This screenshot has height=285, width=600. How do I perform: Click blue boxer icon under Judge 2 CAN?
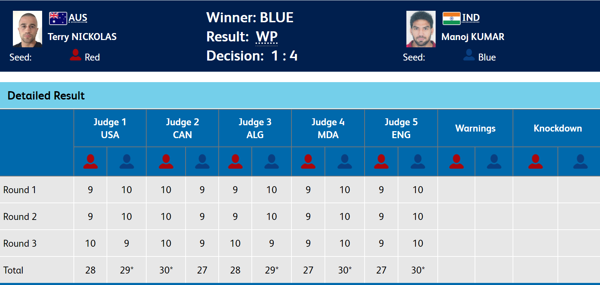tap(202, 161)
